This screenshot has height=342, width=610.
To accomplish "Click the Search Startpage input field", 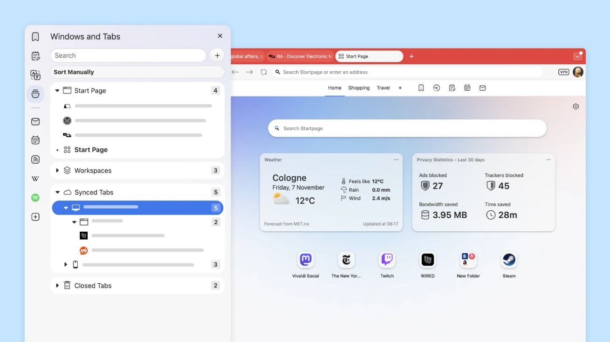I will point(407,128).
